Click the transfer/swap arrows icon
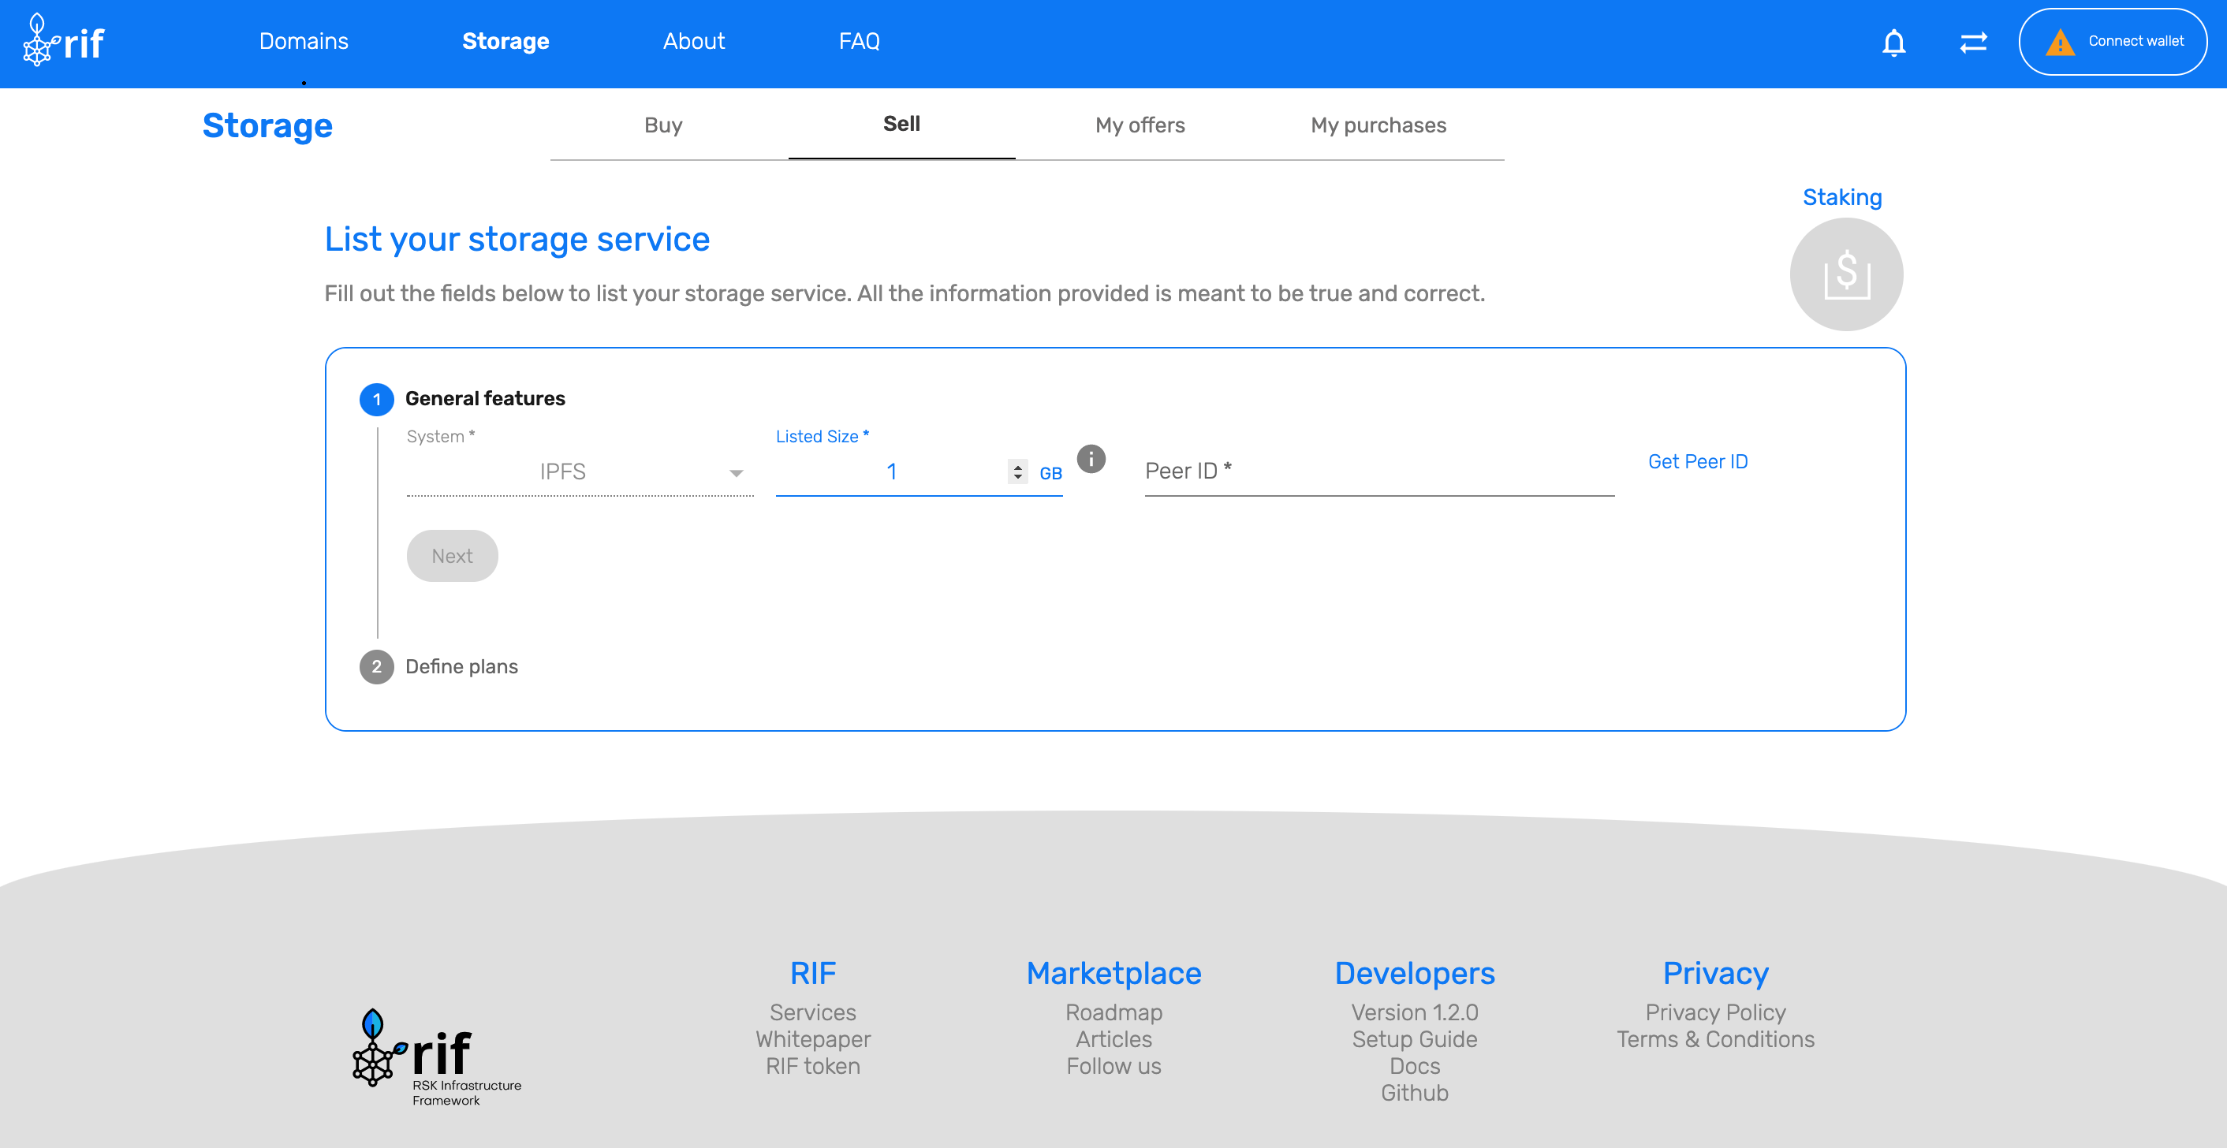 click(1974, 41)
